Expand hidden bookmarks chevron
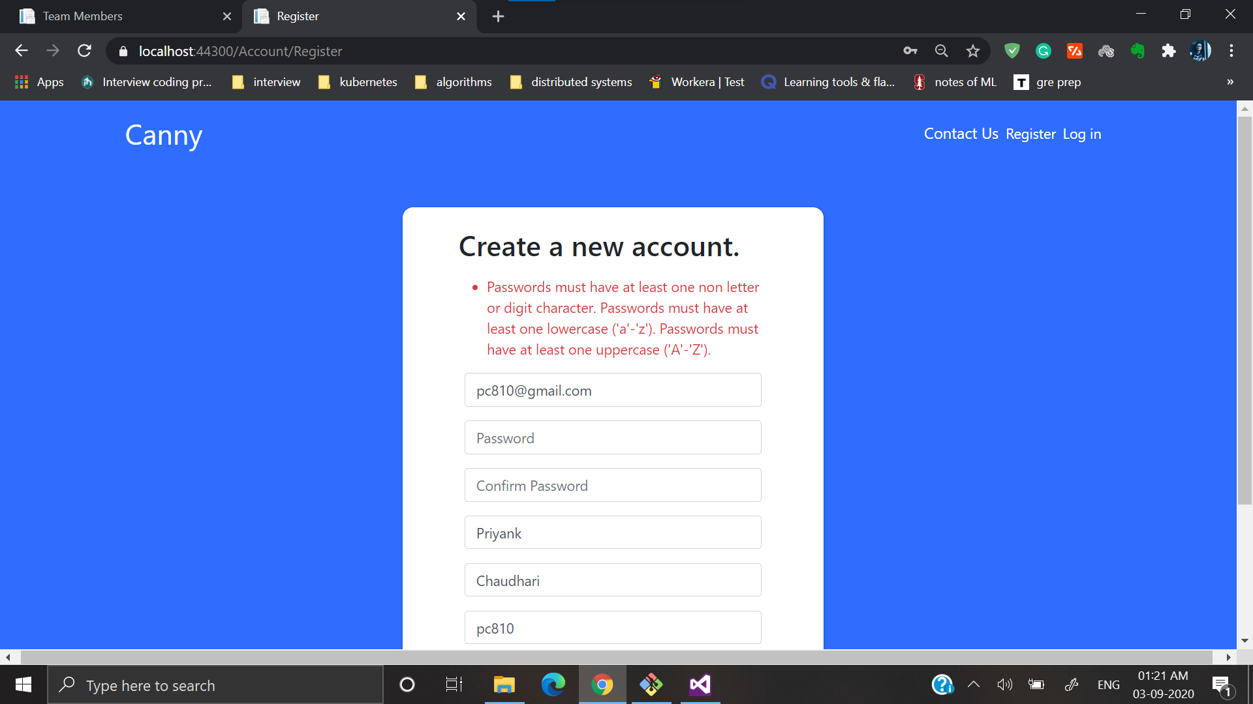 1230,82
